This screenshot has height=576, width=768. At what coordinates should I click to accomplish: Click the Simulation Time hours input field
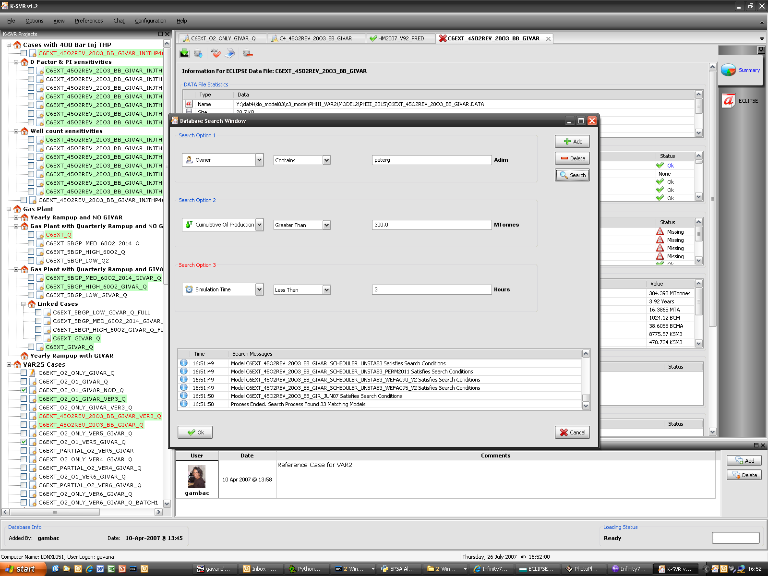[431, 289]
